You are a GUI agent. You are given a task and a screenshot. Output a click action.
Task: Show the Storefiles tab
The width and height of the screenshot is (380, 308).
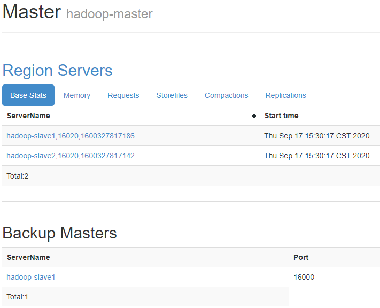pyautogui.click(x=172, y=95)
